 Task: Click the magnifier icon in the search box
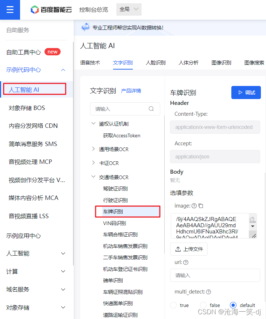pos(151,109)
